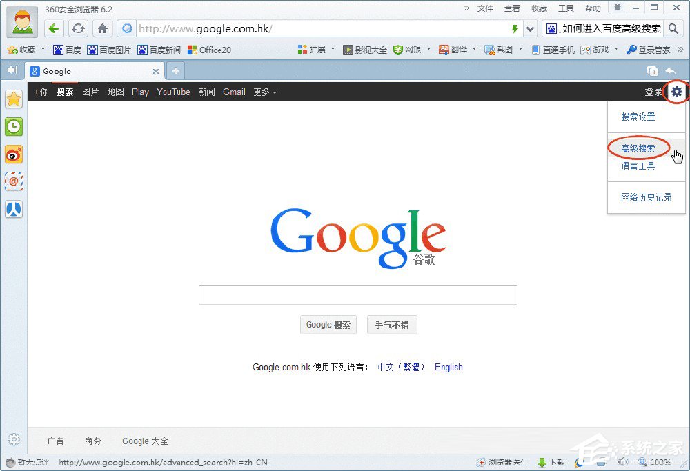Open the Google settings gear menu
The image size is (690, 471).
coord(676,91)
